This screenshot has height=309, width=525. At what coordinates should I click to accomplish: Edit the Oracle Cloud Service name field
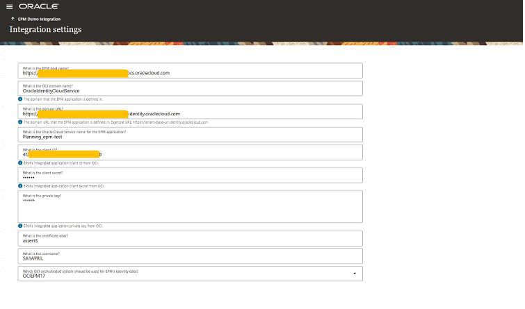coord(190,135)
